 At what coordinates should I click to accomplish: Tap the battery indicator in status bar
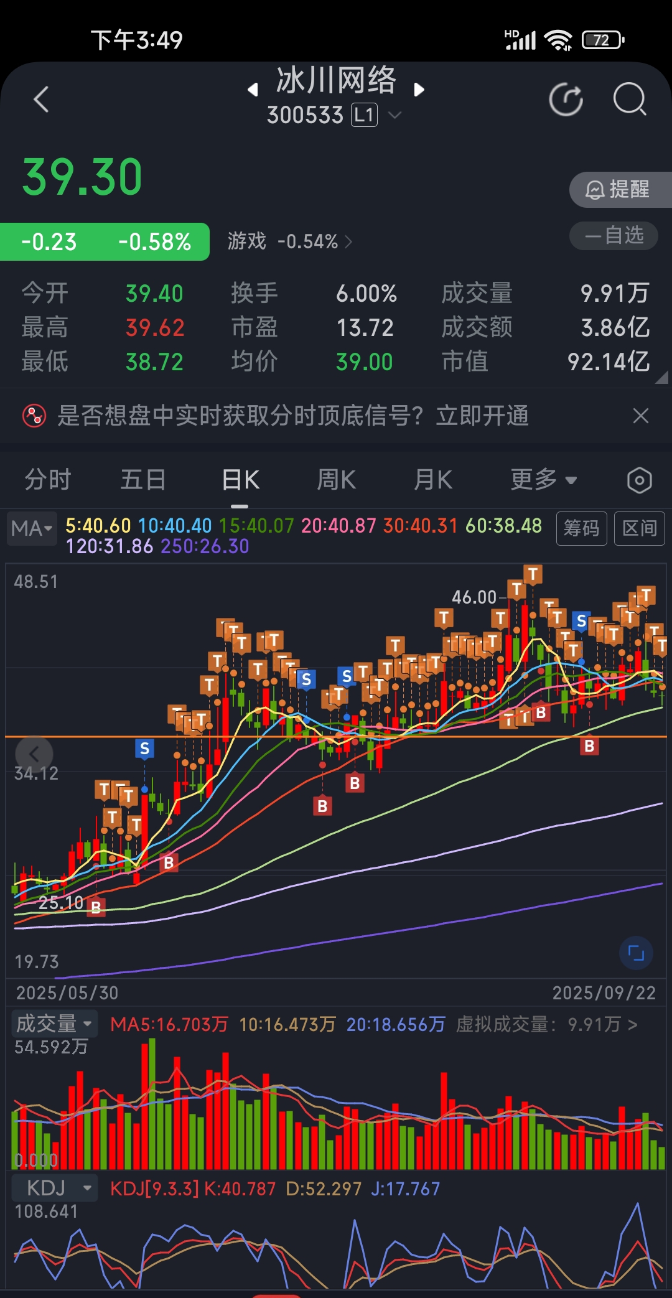tap(602, 40)
